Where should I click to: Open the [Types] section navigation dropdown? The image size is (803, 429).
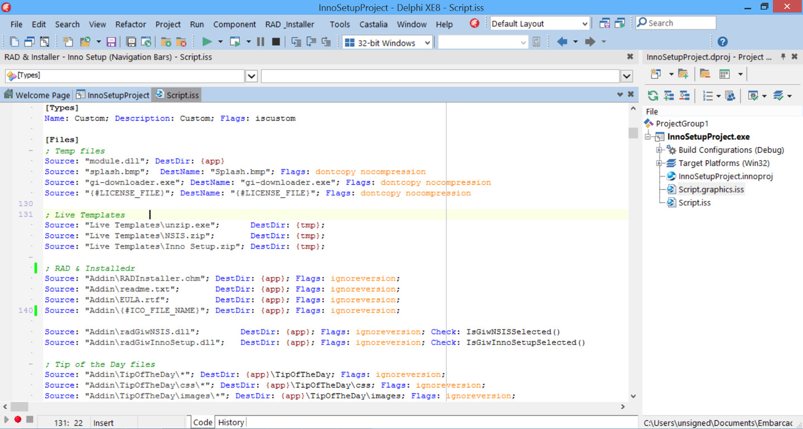click(251, 76)
